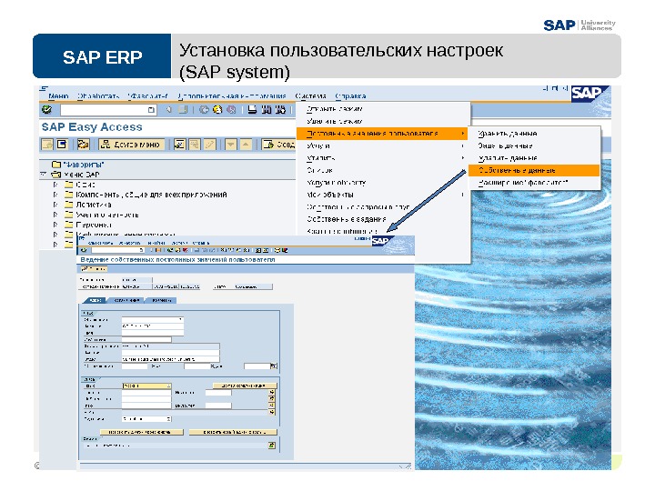
Task: Click the Delete favorites icon
Action: (x=195, y=145)
